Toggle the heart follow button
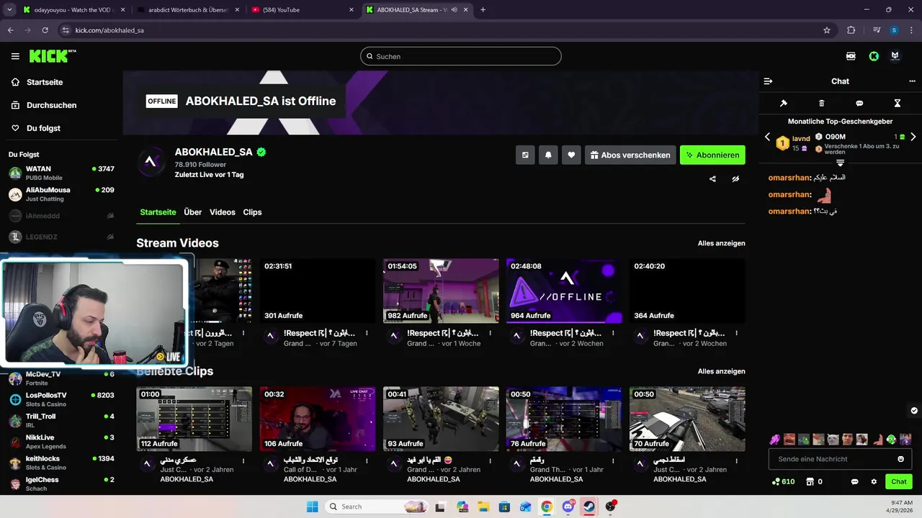Viewport: 922px width, 518px height. 571,155
